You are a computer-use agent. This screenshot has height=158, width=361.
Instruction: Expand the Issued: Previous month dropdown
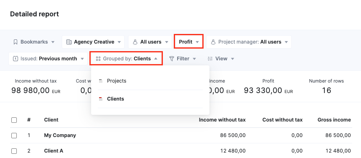click(48, 59)
